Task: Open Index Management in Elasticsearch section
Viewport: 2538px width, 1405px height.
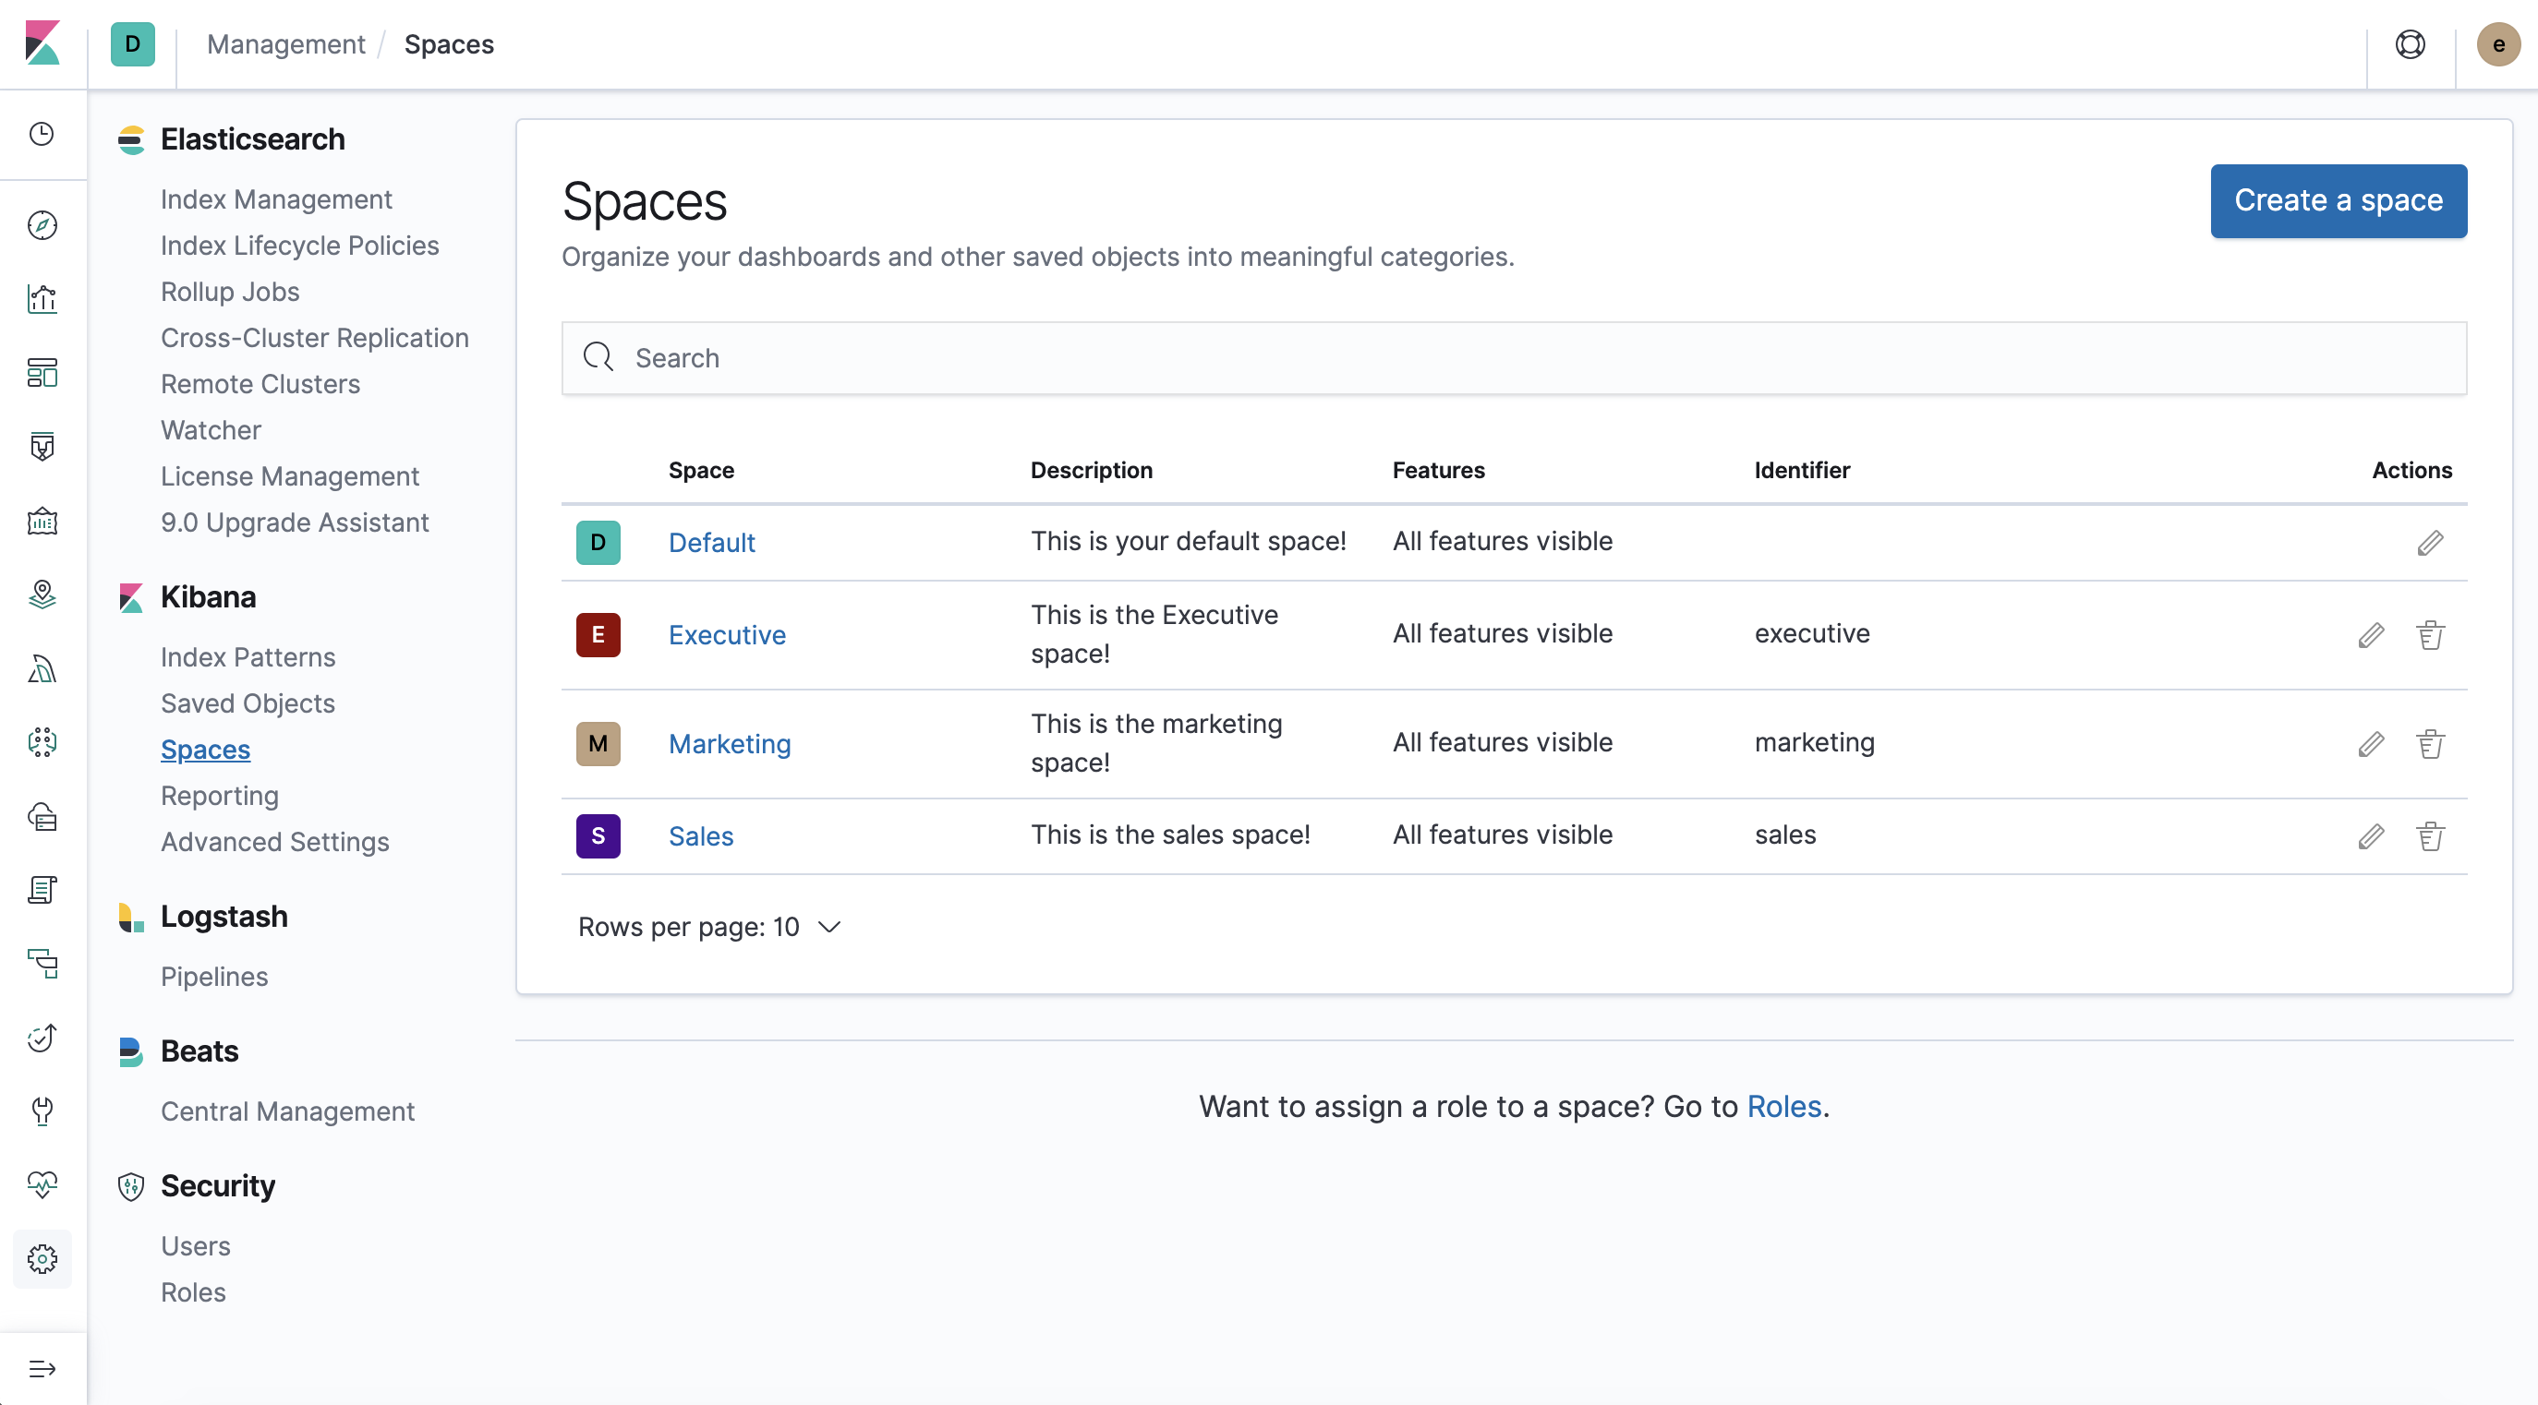Action: [276, 198]
